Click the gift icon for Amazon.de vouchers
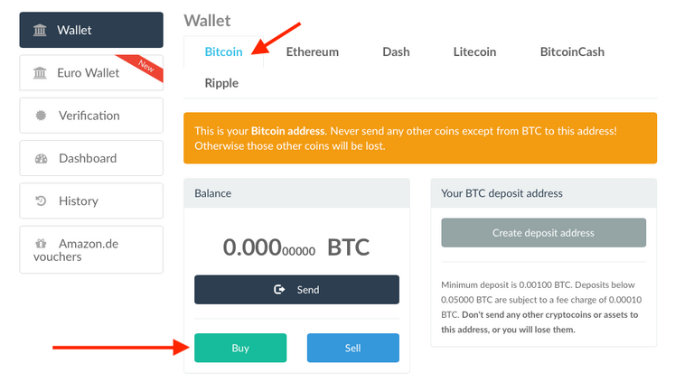Image resolution: width=694 pixels, height=382 pixels. coord(41,243)
